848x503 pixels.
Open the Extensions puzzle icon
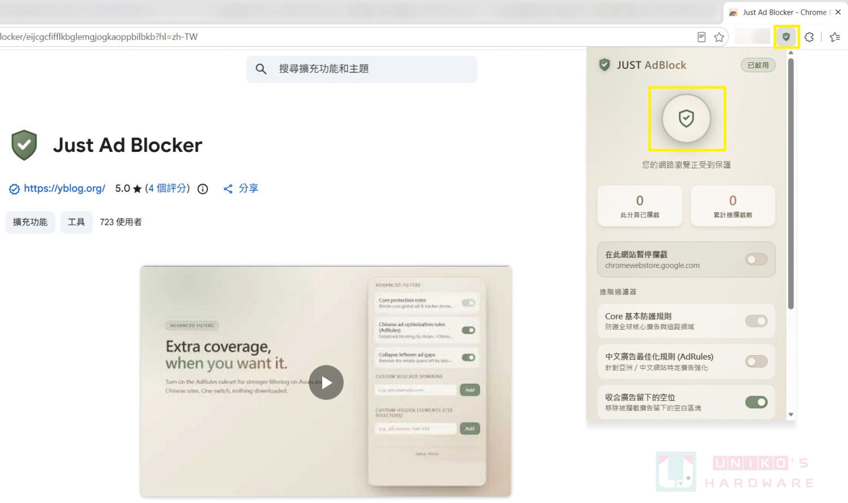coord(809,37)
